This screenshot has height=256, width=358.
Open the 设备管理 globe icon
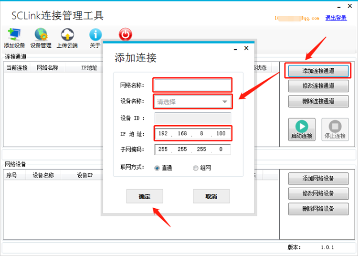41,38
